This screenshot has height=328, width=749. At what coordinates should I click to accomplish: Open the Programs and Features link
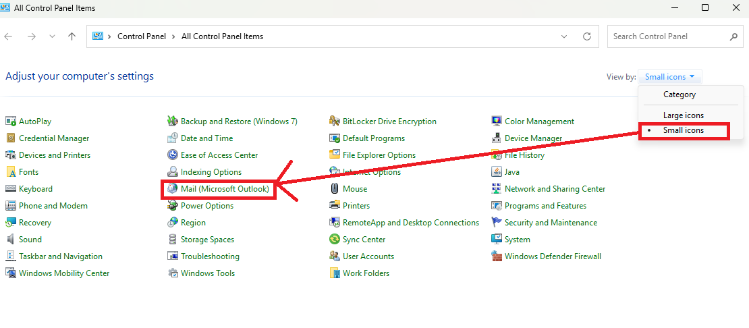[545, 206]
